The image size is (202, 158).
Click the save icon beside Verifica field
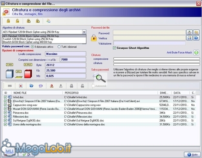click(189, 38)
